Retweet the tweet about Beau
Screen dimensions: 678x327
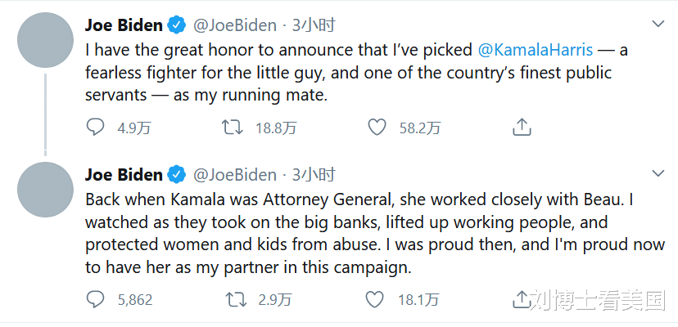pos(236,299)
